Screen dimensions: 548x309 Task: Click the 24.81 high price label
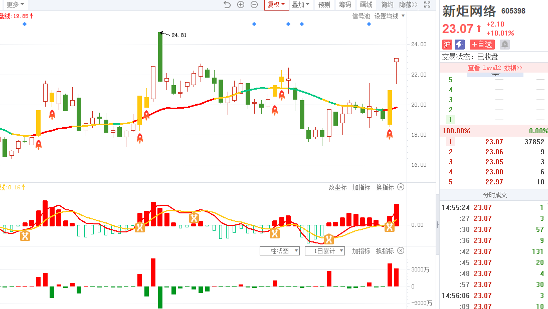(179, 35)
